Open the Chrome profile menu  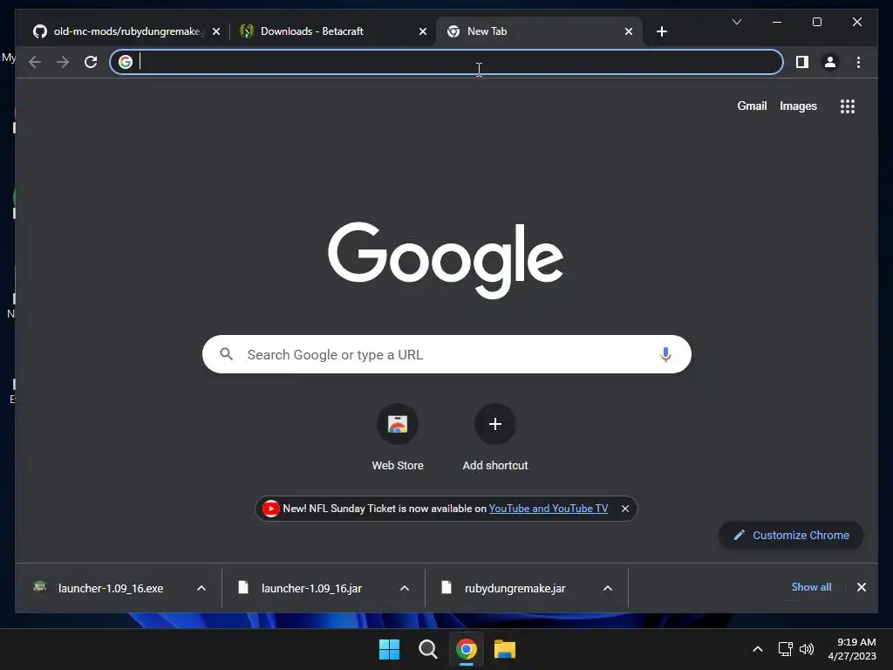[830, 62]
